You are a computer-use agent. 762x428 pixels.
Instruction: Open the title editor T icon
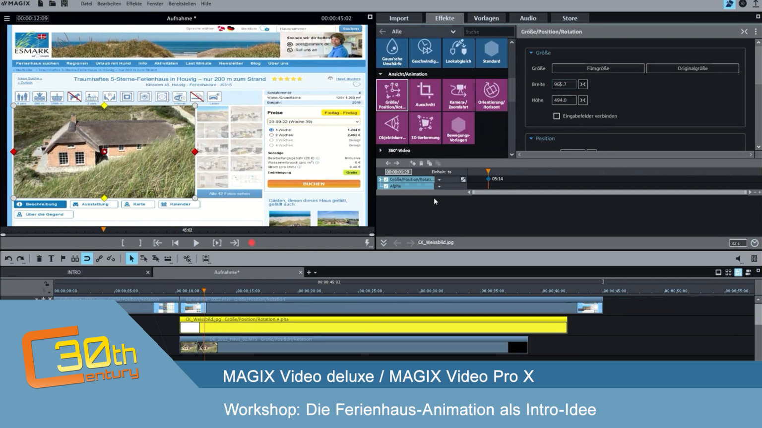coord(51,259)
